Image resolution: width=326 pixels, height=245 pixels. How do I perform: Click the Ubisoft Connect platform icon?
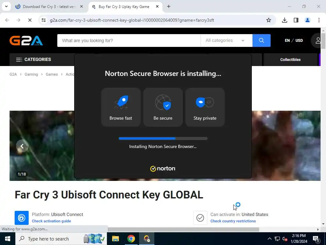pos(22,218)
